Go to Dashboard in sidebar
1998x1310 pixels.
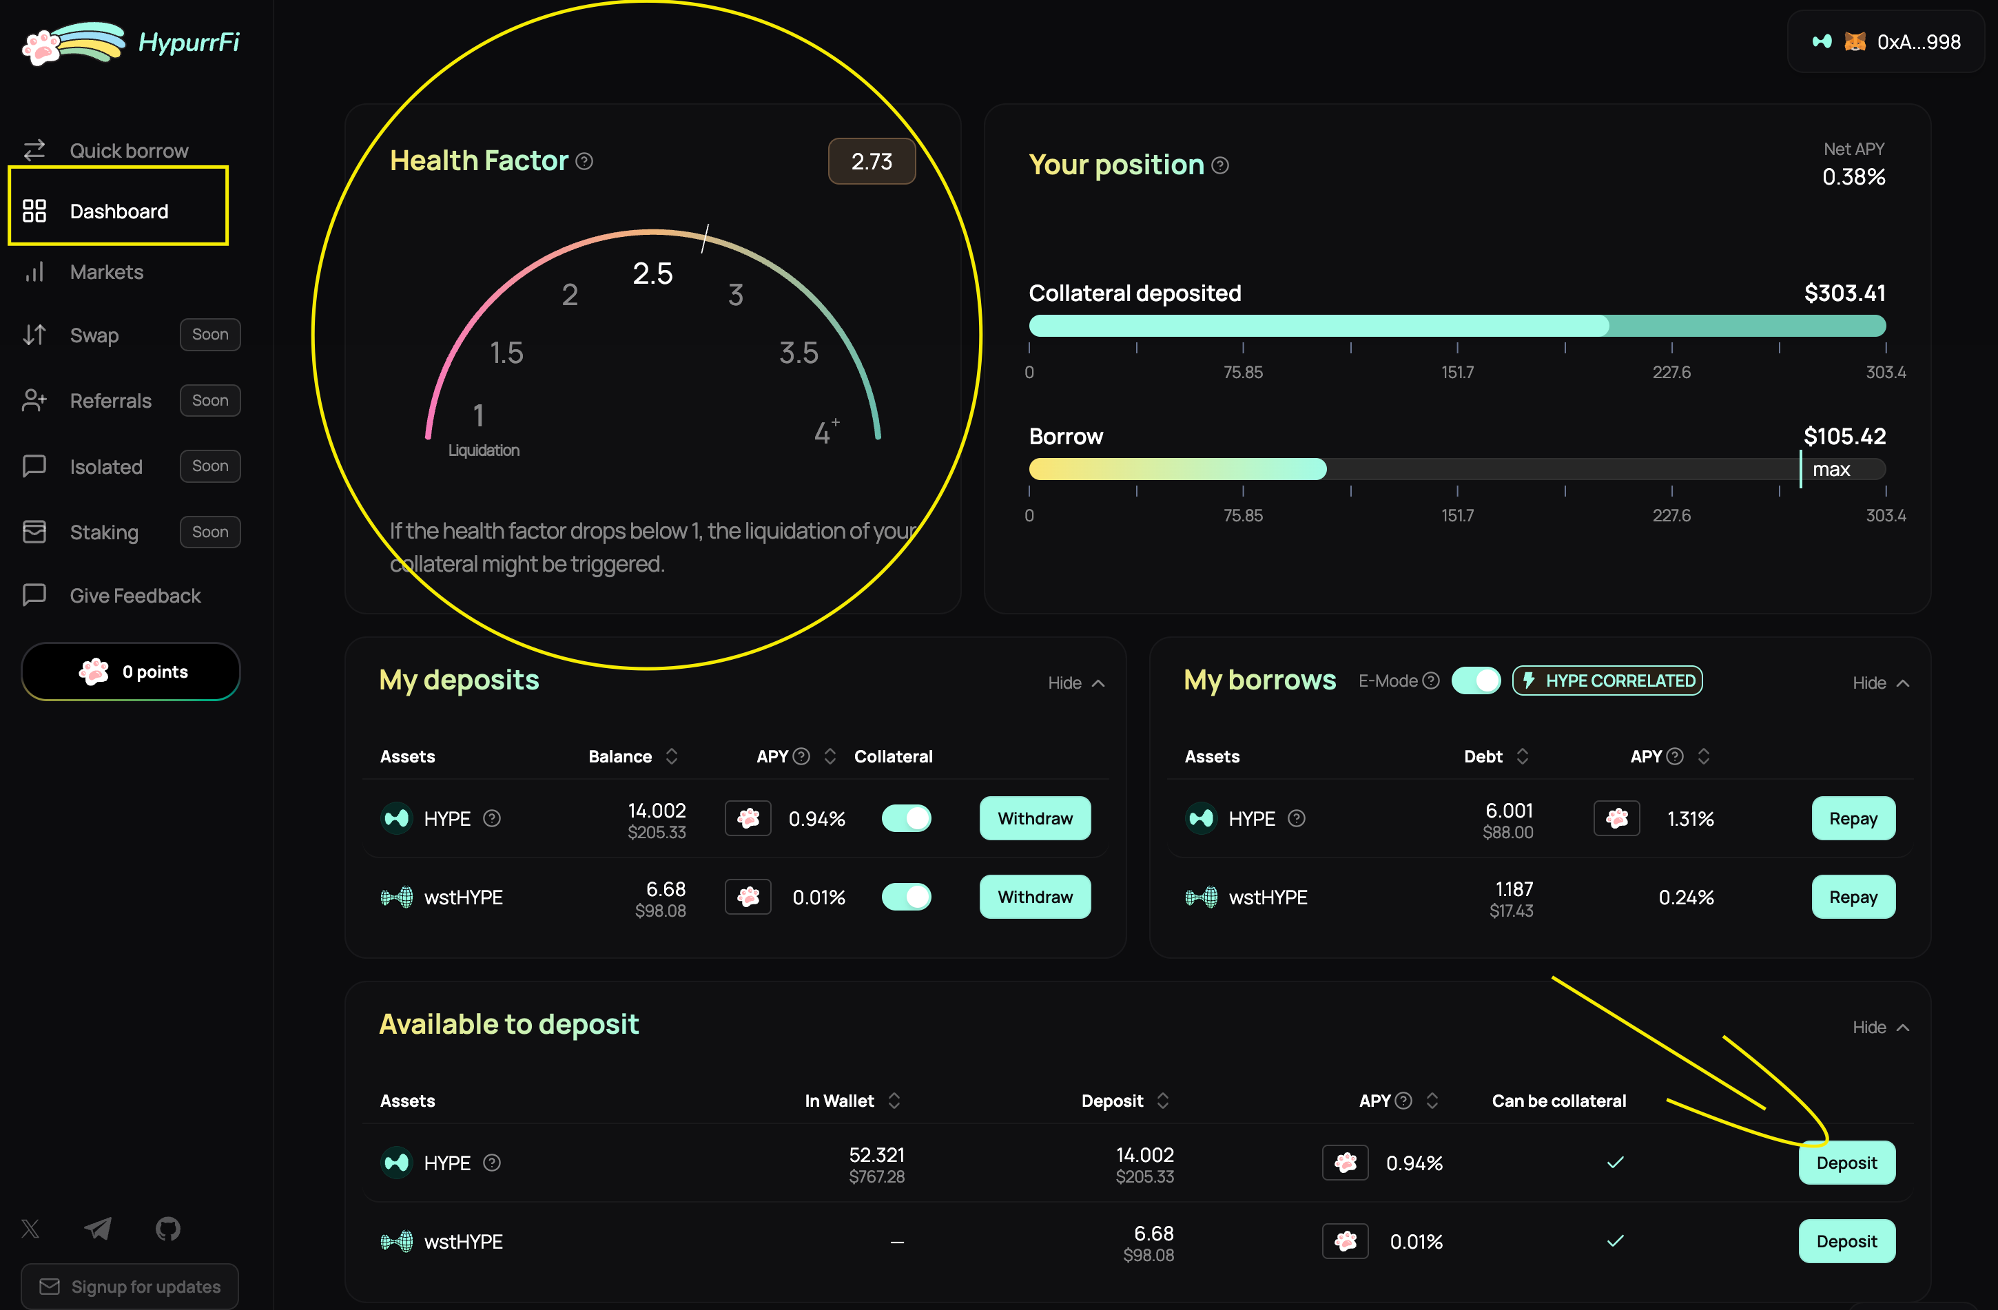119,211
